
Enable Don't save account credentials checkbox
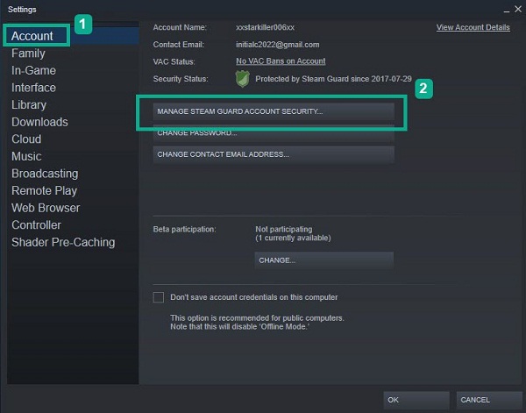[159, 297]
